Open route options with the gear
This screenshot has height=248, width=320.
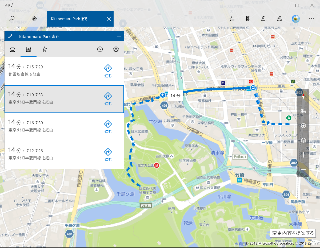point(116,49)
